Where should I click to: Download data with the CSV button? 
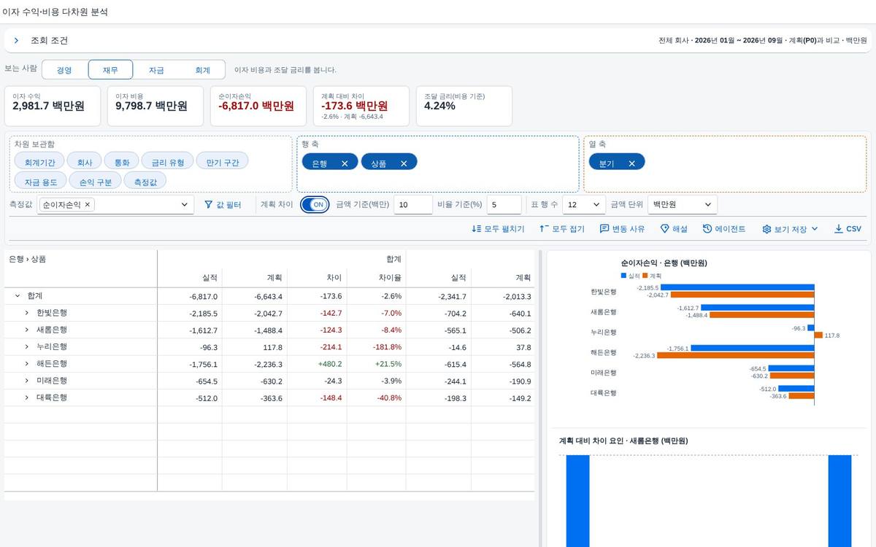848,229
